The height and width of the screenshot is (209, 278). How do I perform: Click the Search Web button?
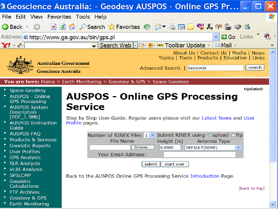pyautogui.click(x=116, y=45)
